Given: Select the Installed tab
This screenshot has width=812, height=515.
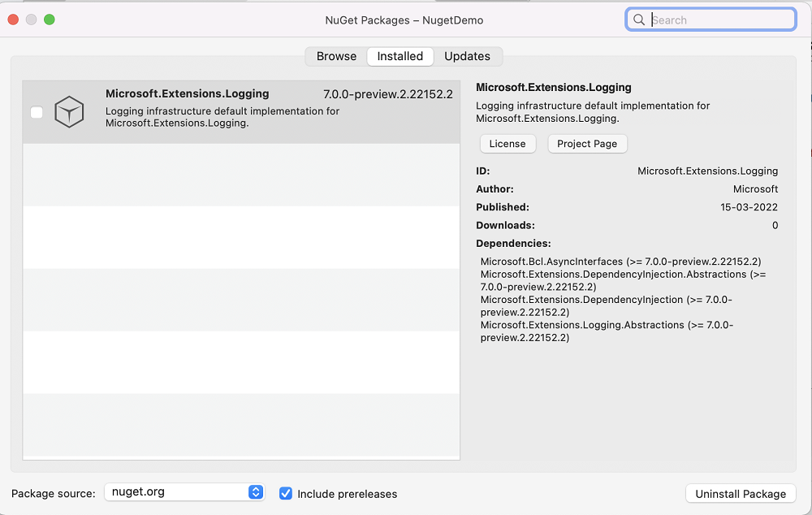Looking at the screenshot, I should 400,56.
